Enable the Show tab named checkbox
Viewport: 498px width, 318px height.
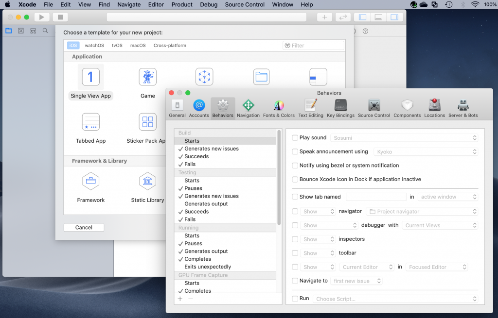(x=295, y=197)
